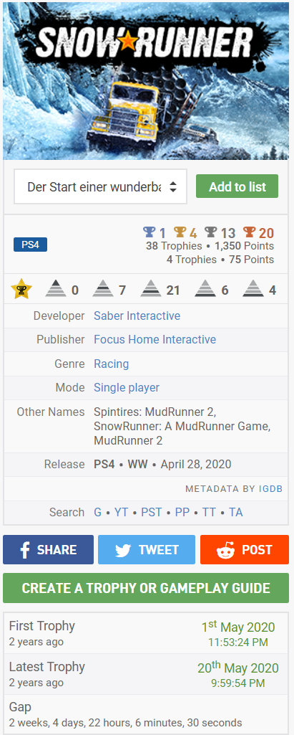Share the game on Facebook
Viewport: 294px width, 735px height.
point(48,550)
